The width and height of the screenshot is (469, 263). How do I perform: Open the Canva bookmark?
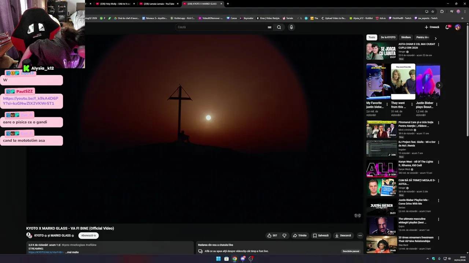(x=232, y=18)
